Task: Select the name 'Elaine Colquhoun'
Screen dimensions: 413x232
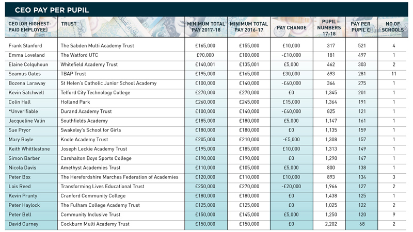Action: coord(28,64)
